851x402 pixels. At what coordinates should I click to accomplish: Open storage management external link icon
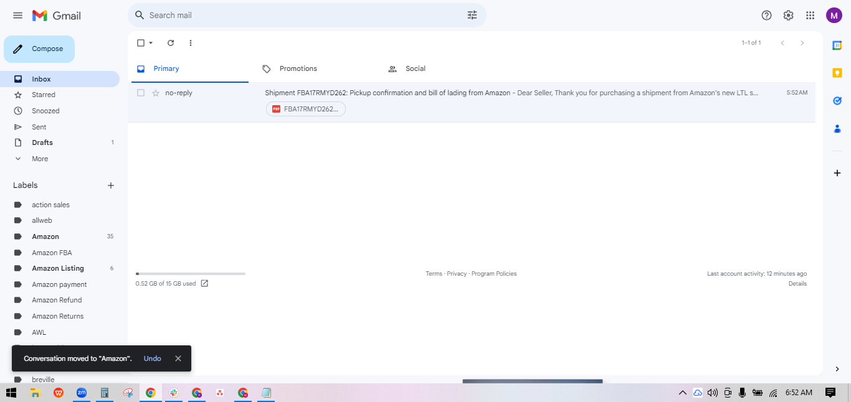coord(204,284)
